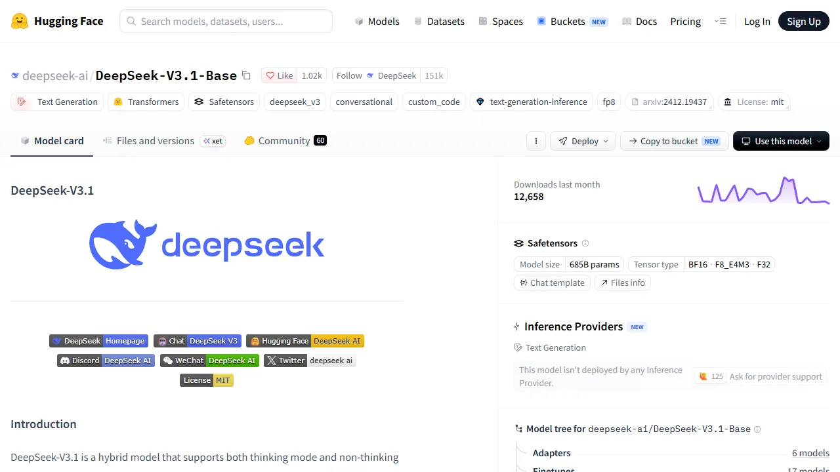Like the model with the heart button
This screenshot has height=472, width=840.
coord(279,75)
